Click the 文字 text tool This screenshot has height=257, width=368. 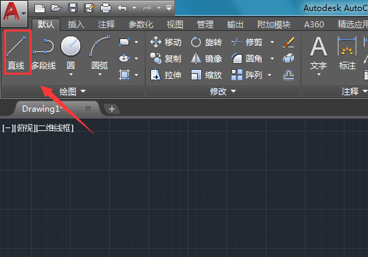tap(319, 53)
